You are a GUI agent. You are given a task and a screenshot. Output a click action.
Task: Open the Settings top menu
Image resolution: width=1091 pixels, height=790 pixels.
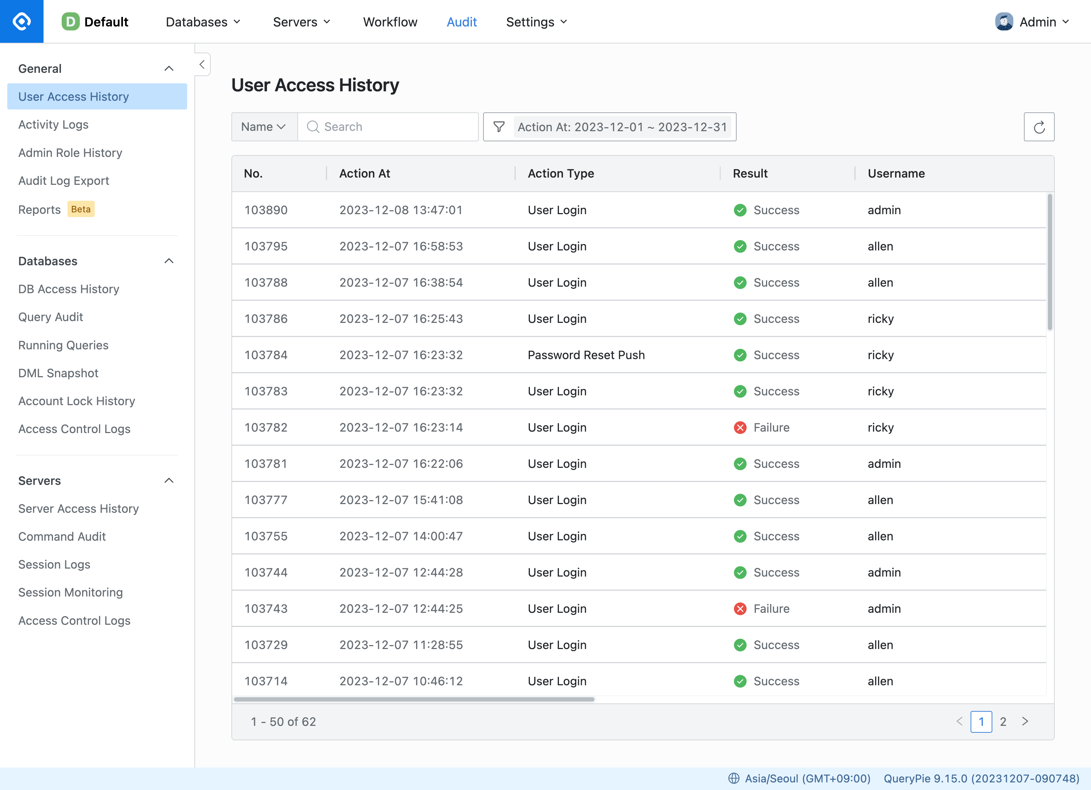[x=537, y=22]
